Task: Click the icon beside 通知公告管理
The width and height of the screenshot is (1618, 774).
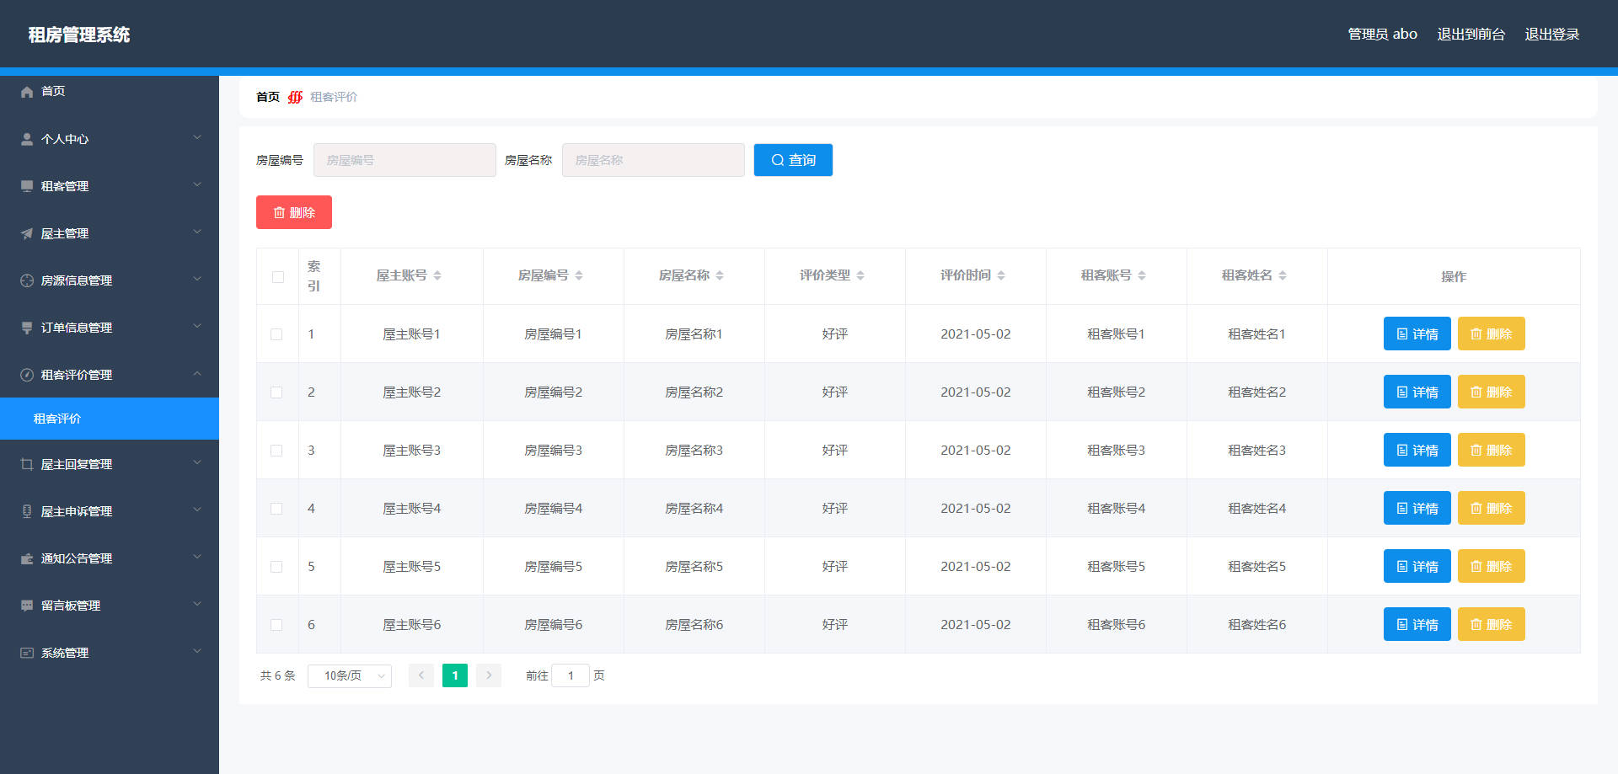Action: [27, 558]
